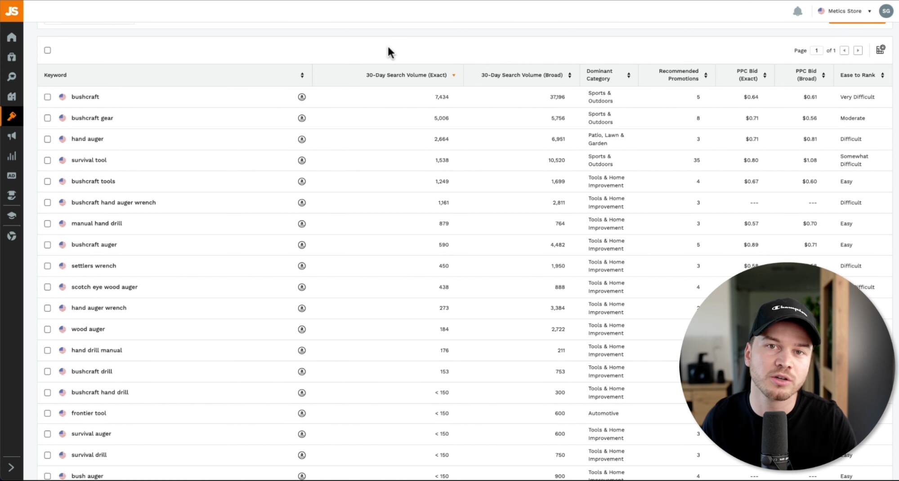Sort by Ease to Rank column
This screenshot has width=899, height=481.
click(882, 75)
